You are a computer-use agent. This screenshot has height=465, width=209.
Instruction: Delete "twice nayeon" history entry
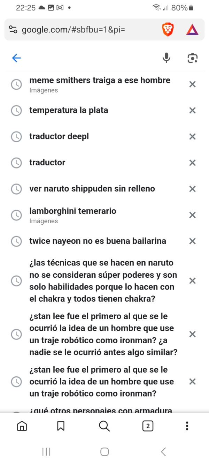tap(192, 241)
